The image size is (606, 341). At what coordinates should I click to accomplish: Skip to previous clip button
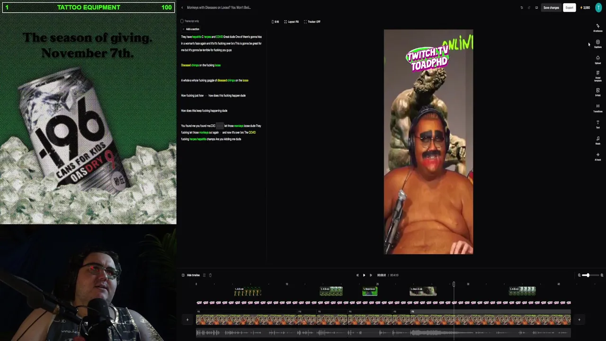click(x=357, y=275)
